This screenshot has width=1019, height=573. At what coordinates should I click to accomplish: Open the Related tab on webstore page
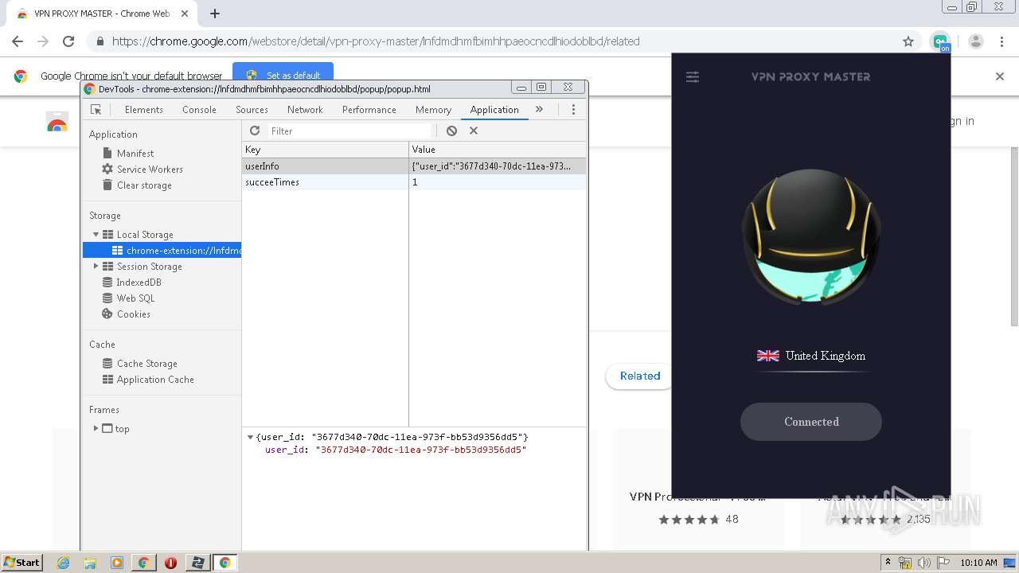click(640, 376)
